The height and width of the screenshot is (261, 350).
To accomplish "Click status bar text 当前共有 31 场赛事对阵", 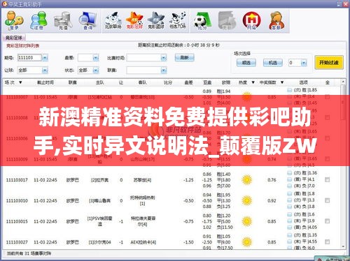I will (x=29, y=253).
